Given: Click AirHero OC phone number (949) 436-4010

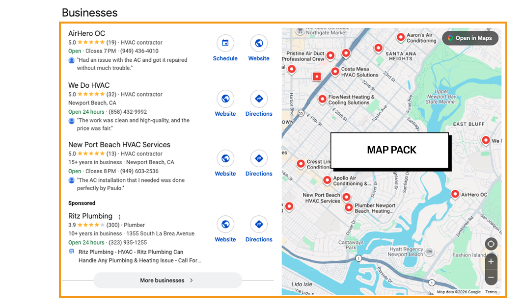Looking at the screenshot, I should pos(139,51).
